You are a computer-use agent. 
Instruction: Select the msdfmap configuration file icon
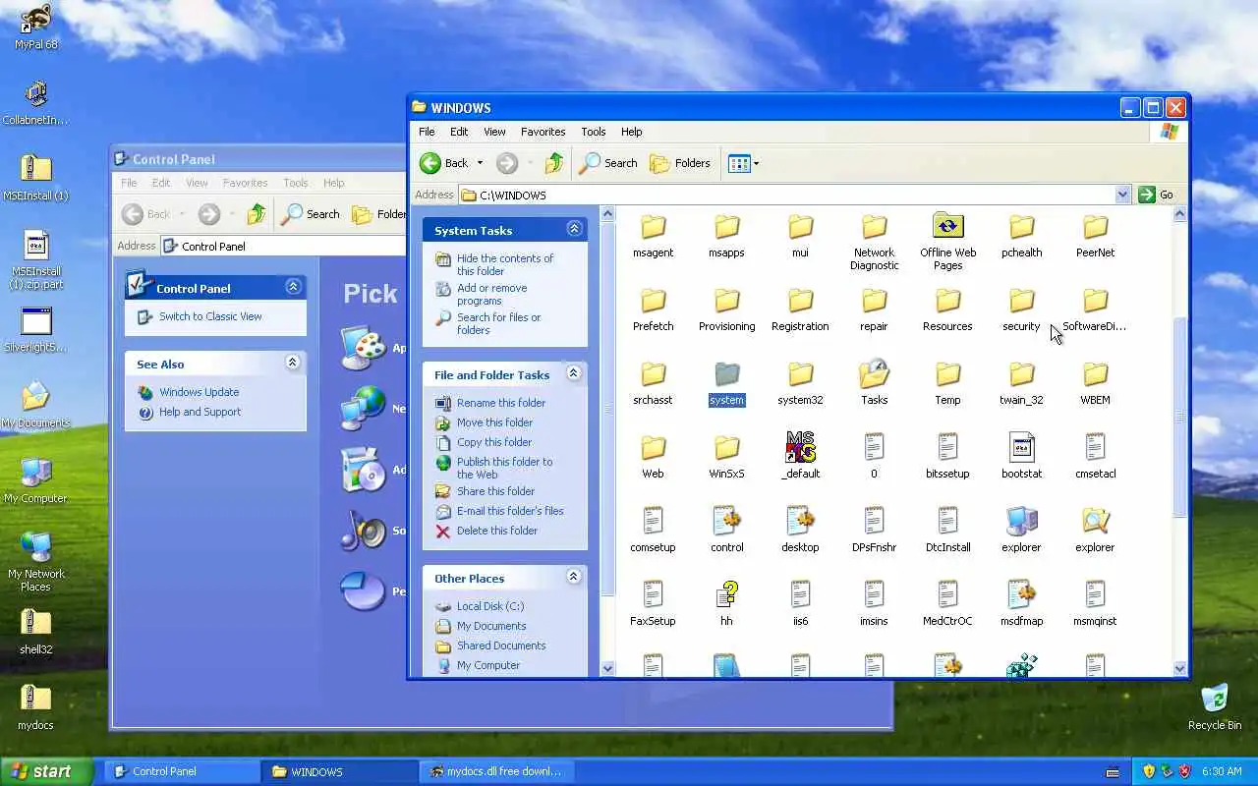(x=1021, y=596)
